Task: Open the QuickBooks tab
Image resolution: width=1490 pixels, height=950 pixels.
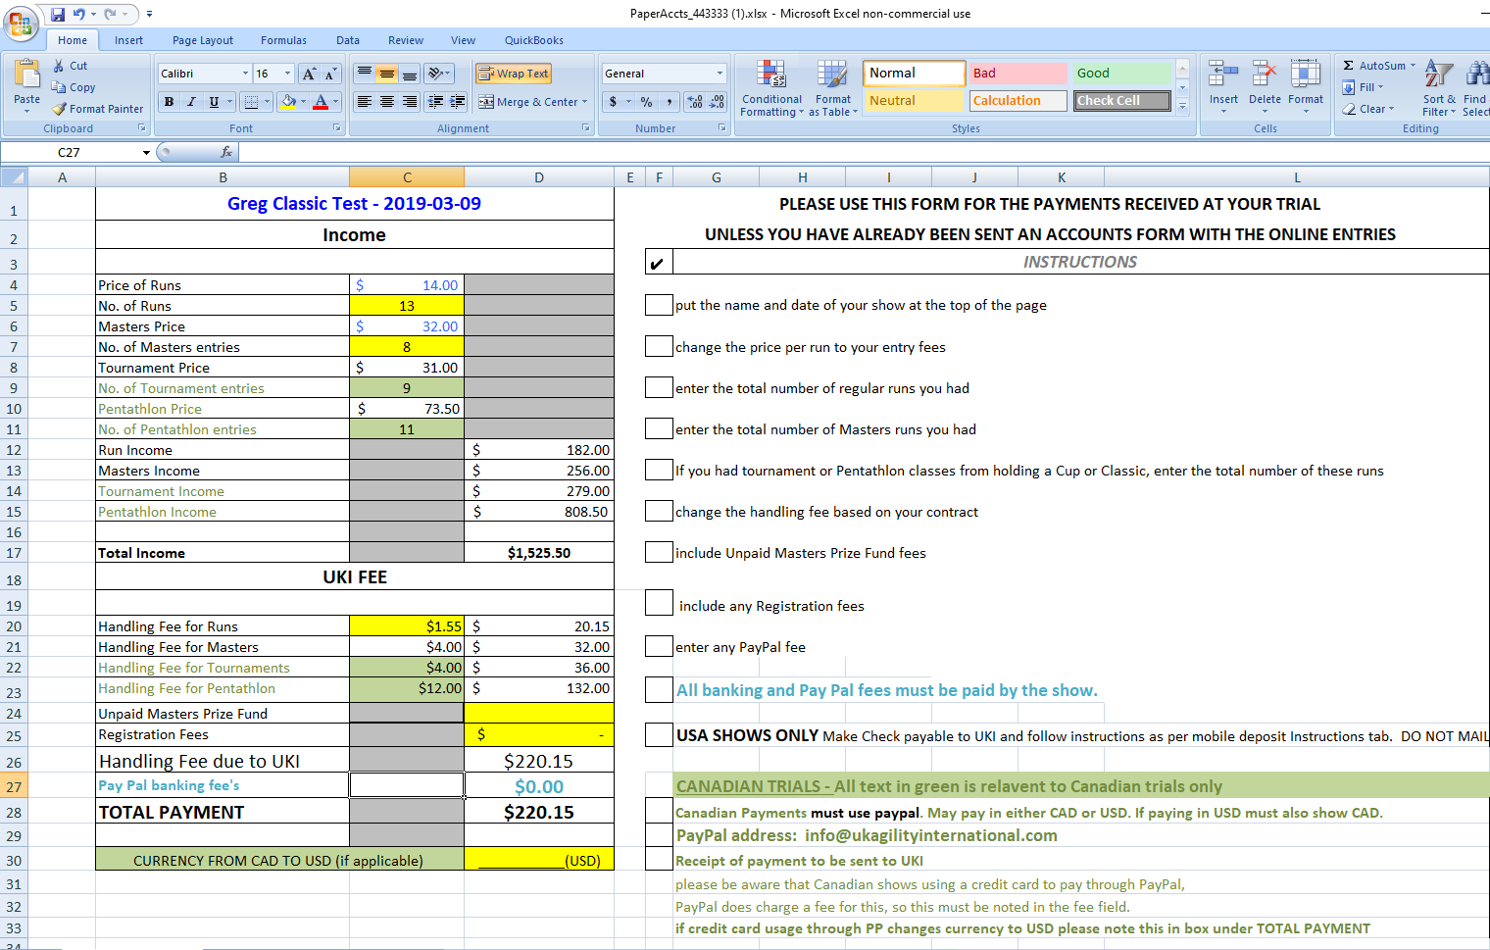Action: (534, 40)
